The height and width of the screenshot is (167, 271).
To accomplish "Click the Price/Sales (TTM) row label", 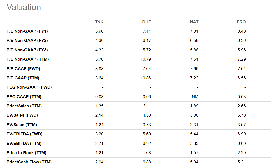I will (24, 106).
